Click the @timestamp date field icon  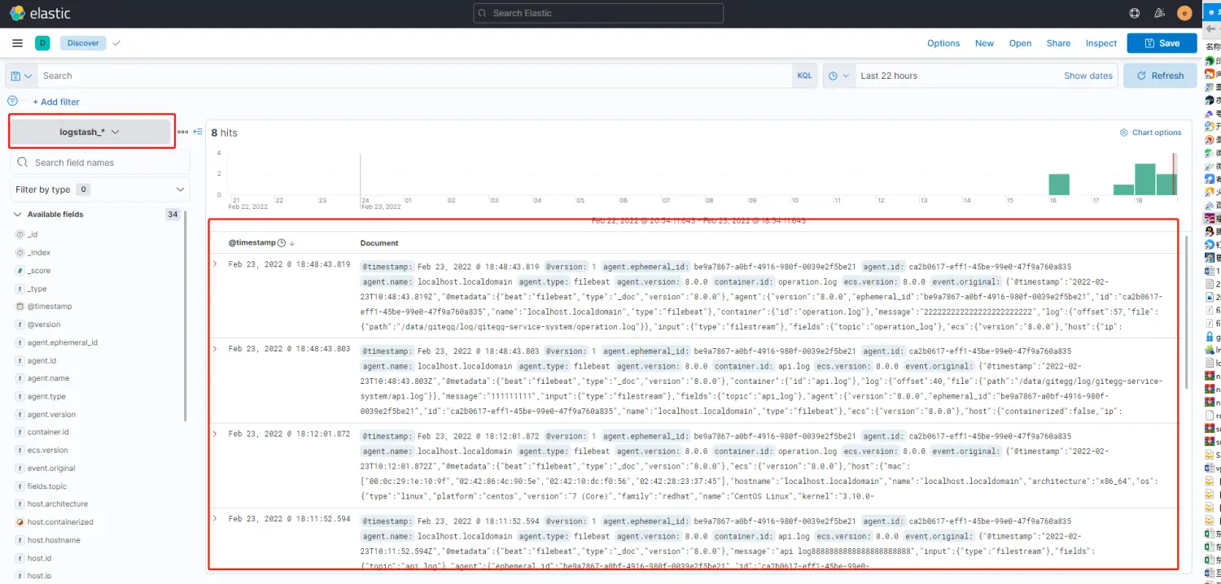20,307
